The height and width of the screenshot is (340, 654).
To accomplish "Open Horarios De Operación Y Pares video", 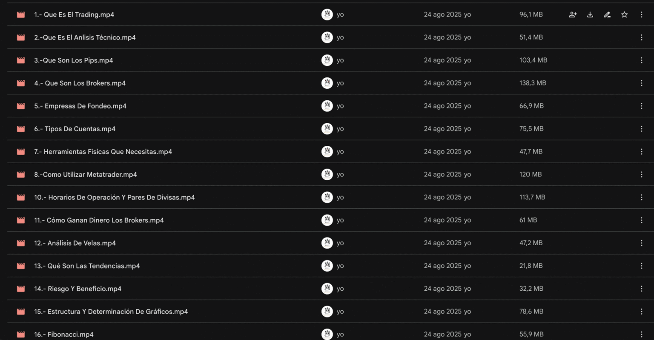I will click(x=114, y=198).
